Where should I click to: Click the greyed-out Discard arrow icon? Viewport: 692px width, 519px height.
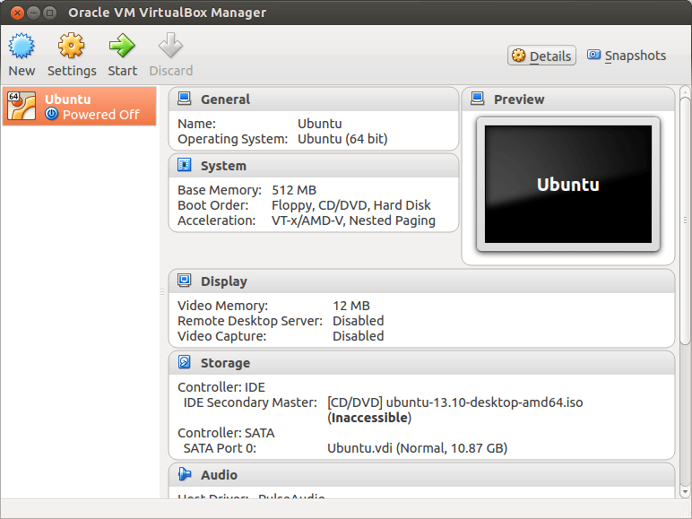click(170, 46)
